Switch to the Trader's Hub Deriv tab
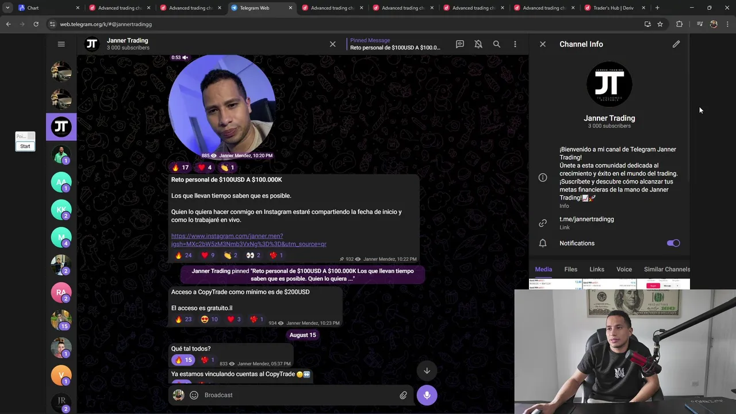Viewport: 736px width, 414px height. (615, 8)
